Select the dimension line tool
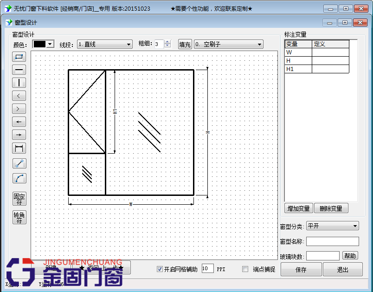 [x=19, y=148]
